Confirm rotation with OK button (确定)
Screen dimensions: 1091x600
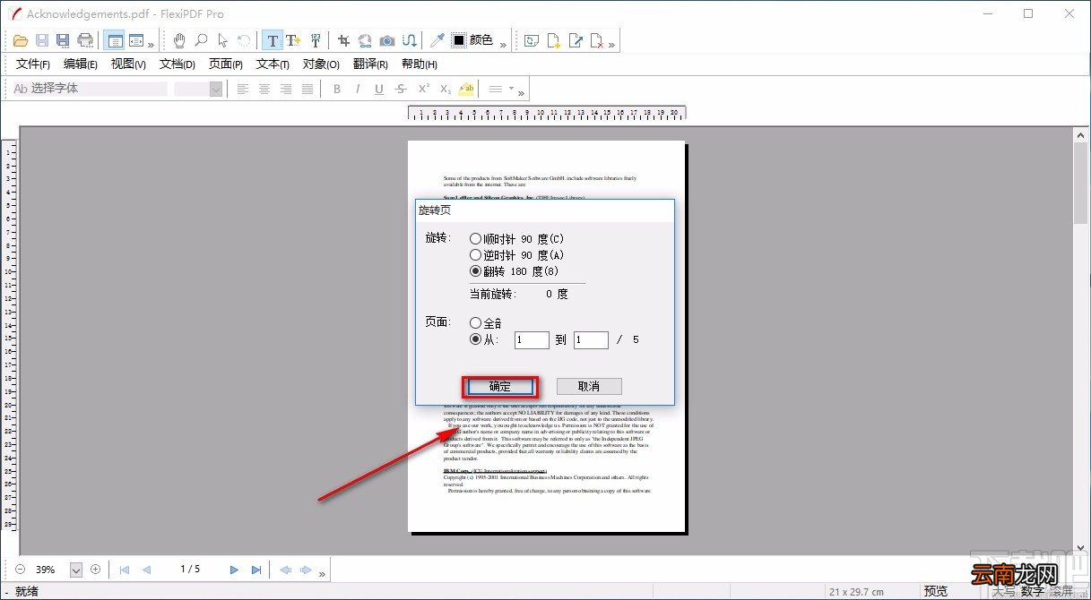pos(500,387)
